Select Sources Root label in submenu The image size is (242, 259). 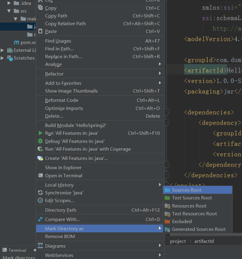click(187, 190)
